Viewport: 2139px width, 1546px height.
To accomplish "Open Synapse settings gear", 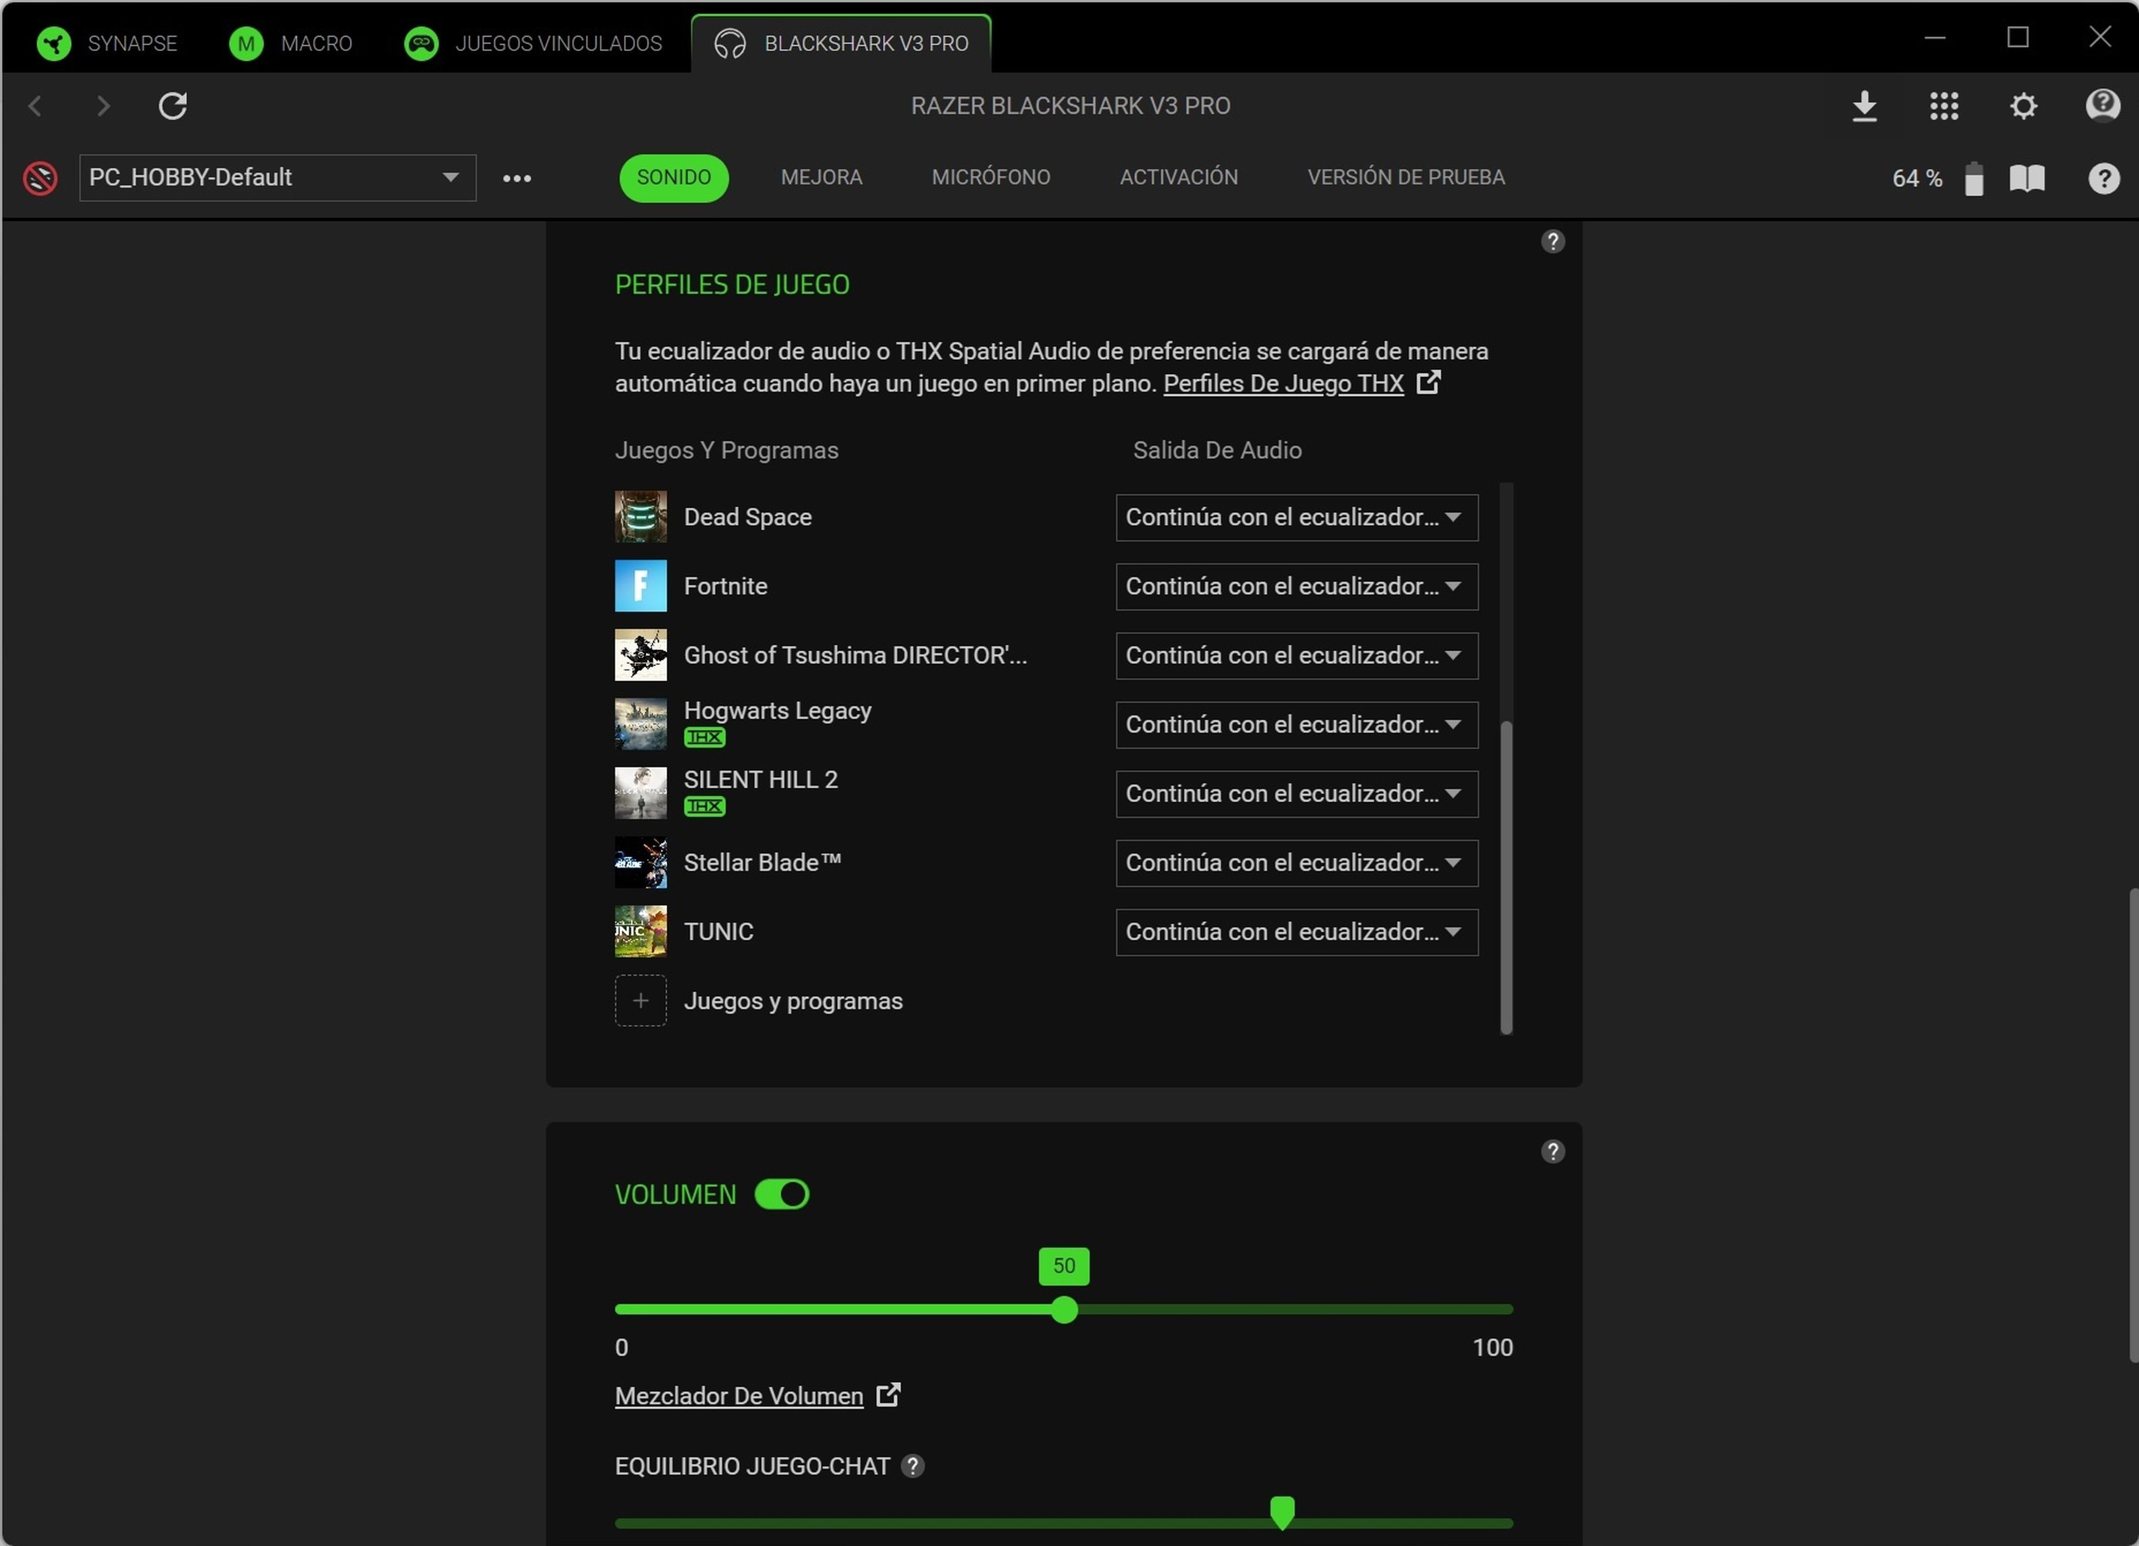I will (x=2023, y=106).
